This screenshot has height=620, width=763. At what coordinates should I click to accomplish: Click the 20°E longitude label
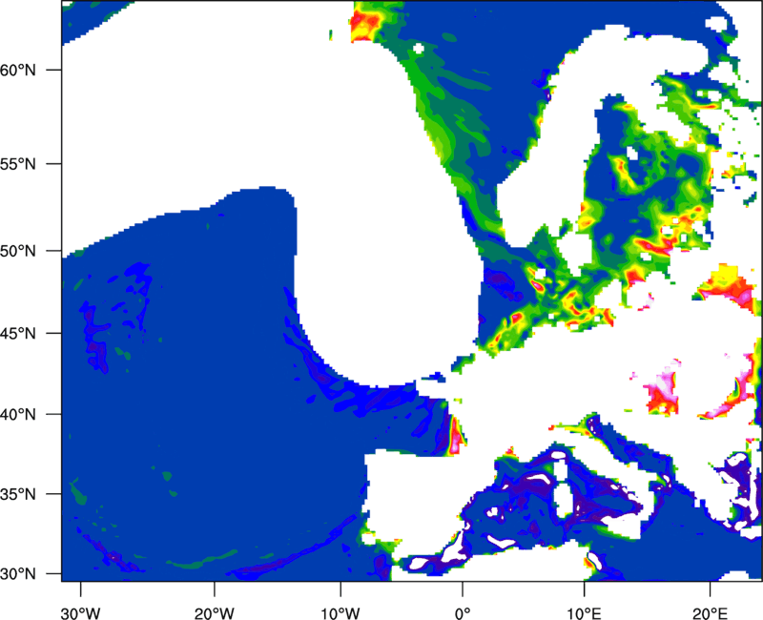[710, 613]
